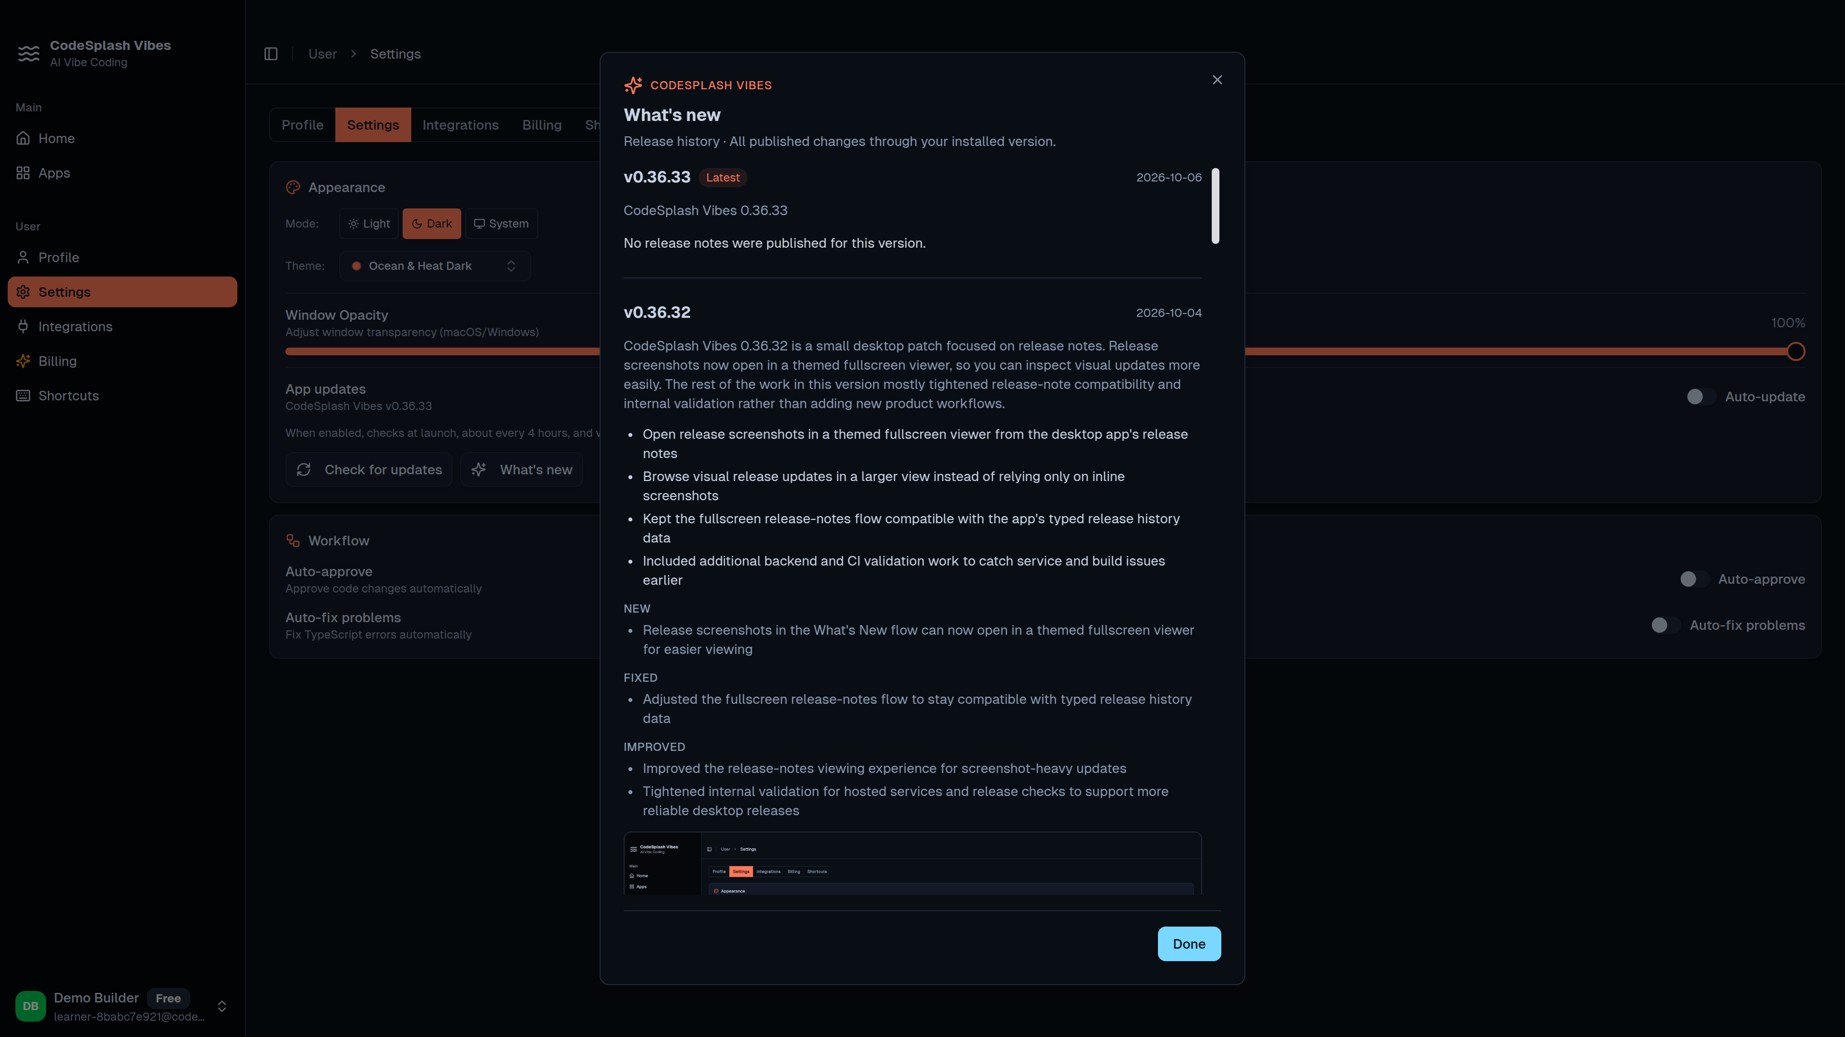Viewport: 1845px width, 1037px height.
Task: Click the What's new button
Action: click(x=521, y=470)
